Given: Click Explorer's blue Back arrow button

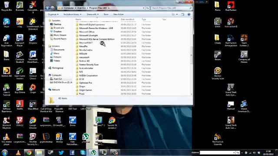Looking at the screenshot, I should [47, 8].
